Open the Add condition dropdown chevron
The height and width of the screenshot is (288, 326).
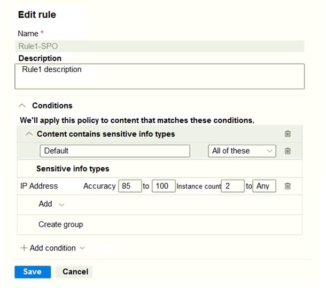[82, 248]
